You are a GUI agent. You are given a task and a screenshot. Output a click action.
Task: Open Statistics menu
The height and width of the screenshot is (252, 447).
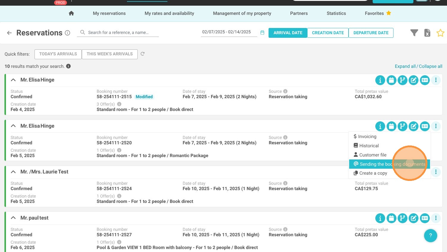click(336, 13)
